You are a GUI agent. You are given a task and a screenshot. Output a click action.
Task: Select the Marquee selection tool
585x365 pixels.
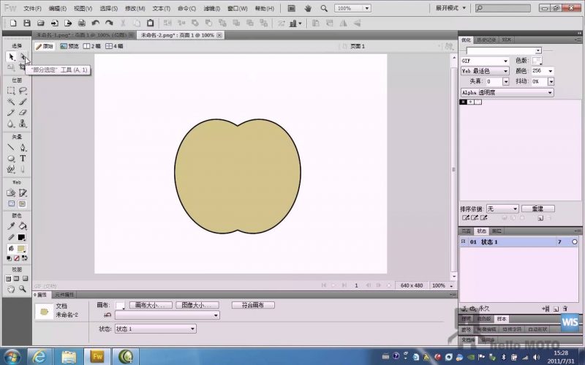pyautogui.click(x=11, y=91)
